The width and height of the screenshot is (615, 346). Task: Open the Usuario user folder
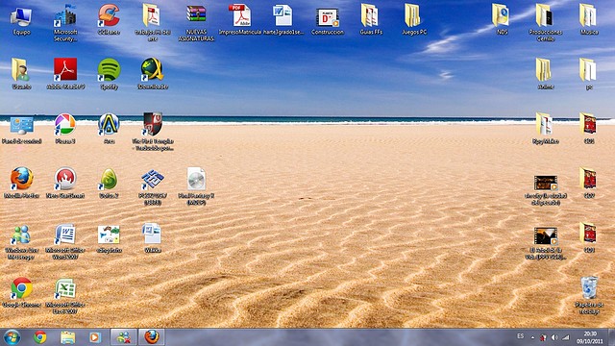pyautogui.click(x=21, y=70)
